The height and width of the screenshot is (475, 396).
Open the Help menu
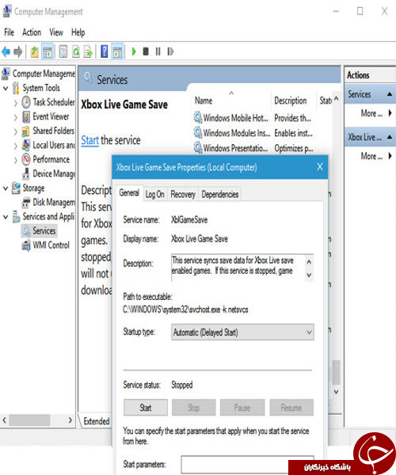[78, 32]
